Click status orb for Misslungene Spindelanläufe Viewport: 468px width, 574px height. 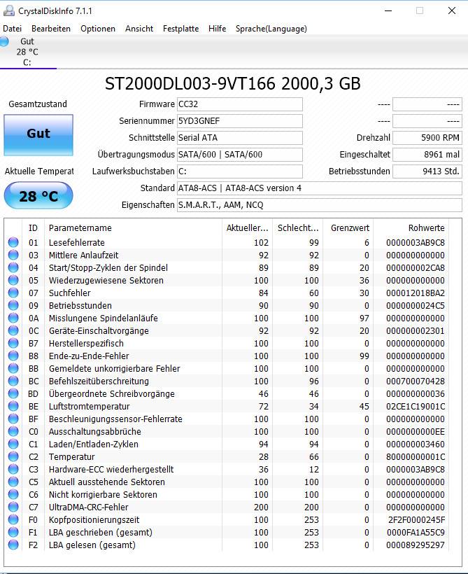[x=13, y=318]
